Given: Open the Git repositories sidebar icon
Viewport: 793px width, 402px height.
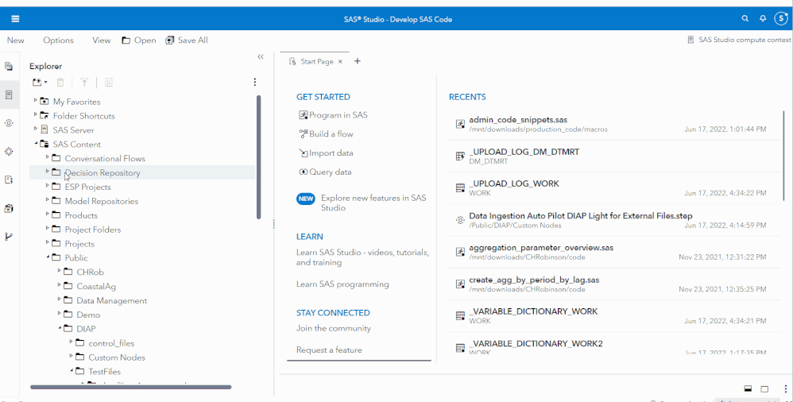Looking at the screenshot, I should pyautogui.click(x=9, y=236).
